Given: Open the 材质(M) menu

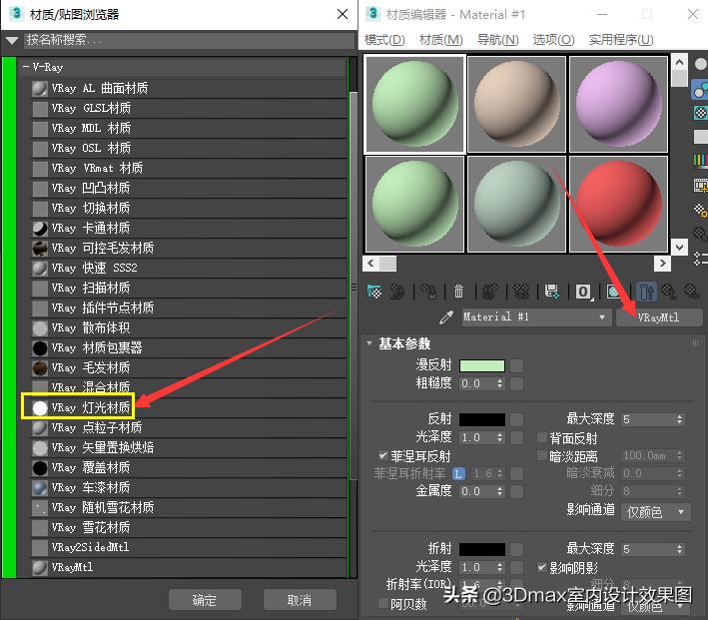Looking at the screenshot, I should (x=440, y=40).
